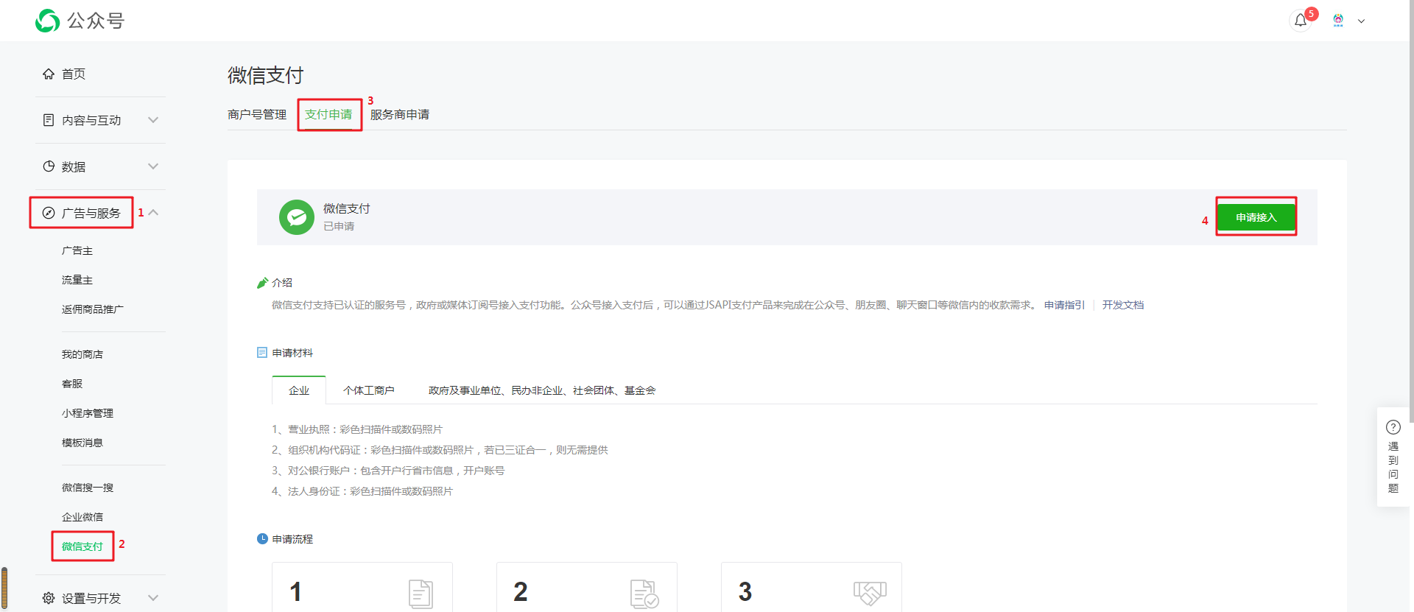This screenshot has width=1414, height=612.
Task: Click the 营业执照 requirement line
Action: 357,429
